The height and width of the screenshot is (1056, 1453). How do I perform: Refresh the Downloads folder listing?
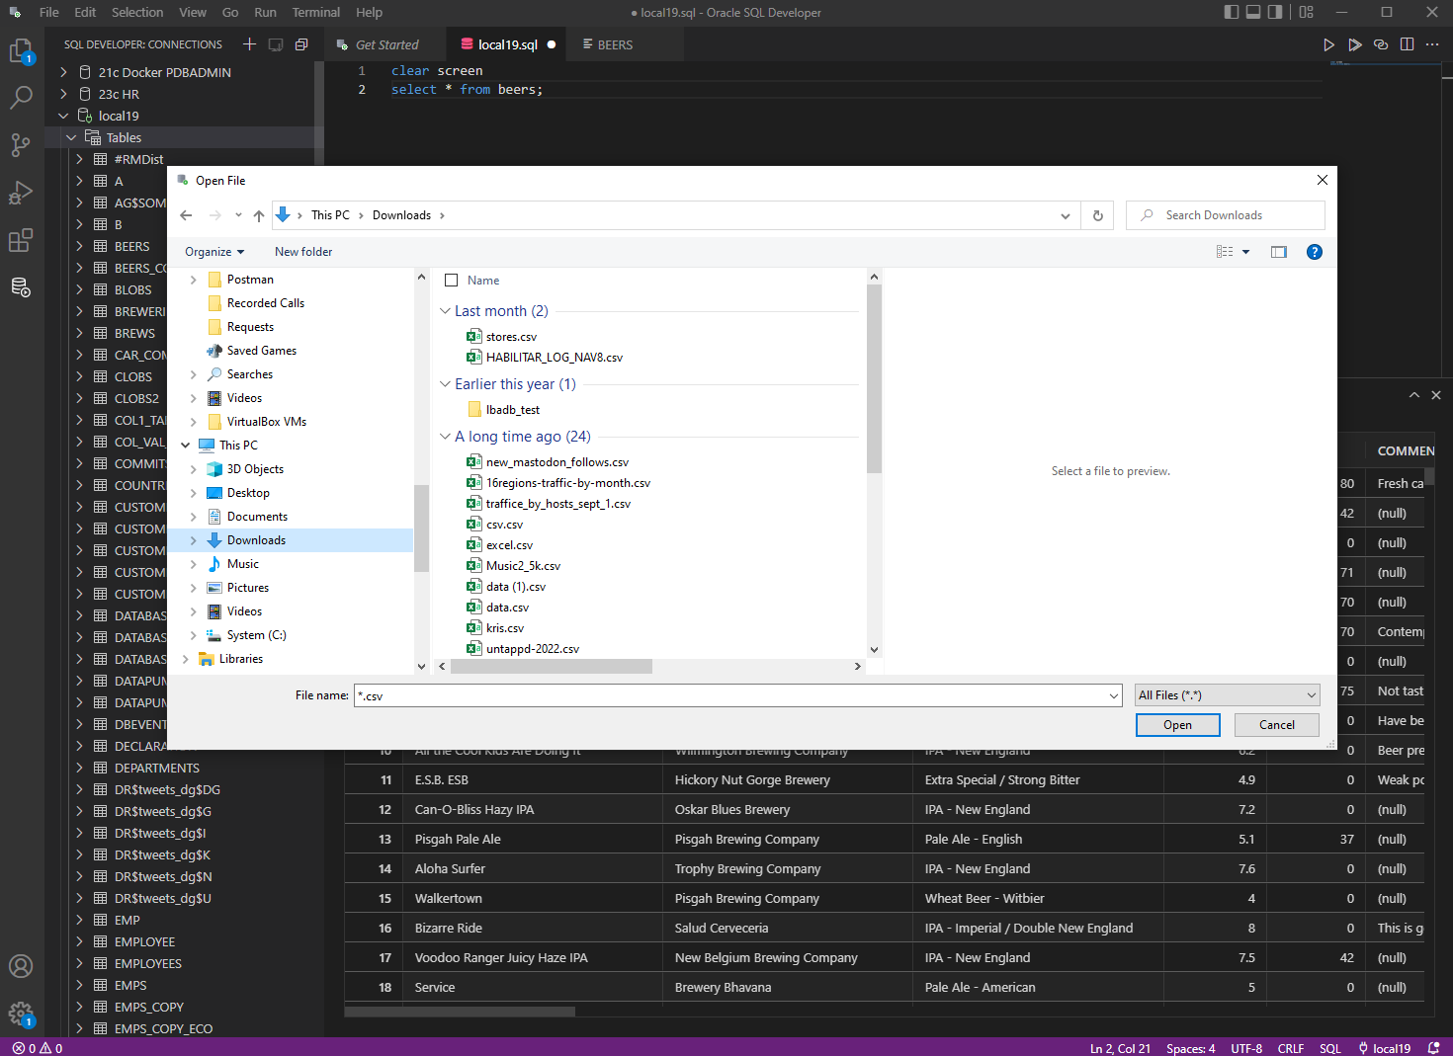1097,215
